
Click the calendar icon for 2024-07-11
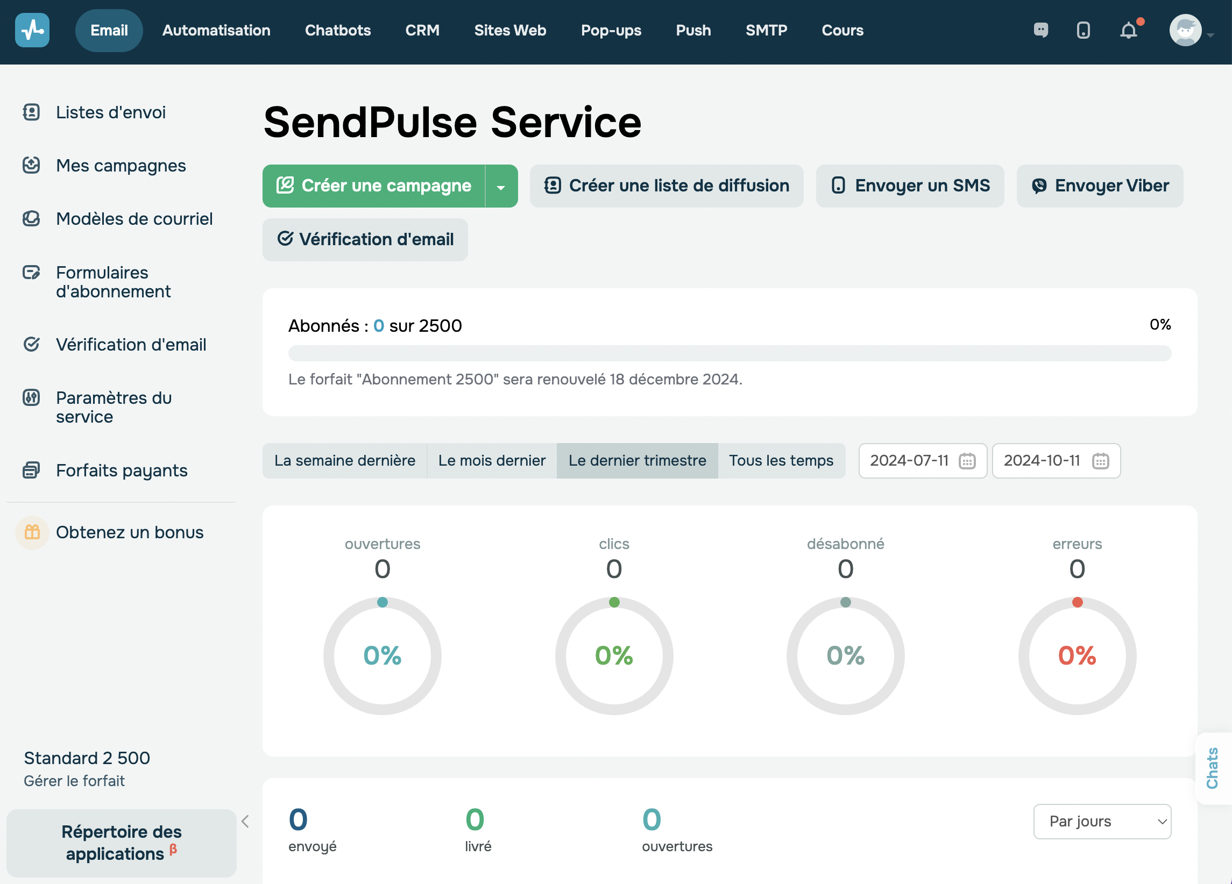(967, 461)
